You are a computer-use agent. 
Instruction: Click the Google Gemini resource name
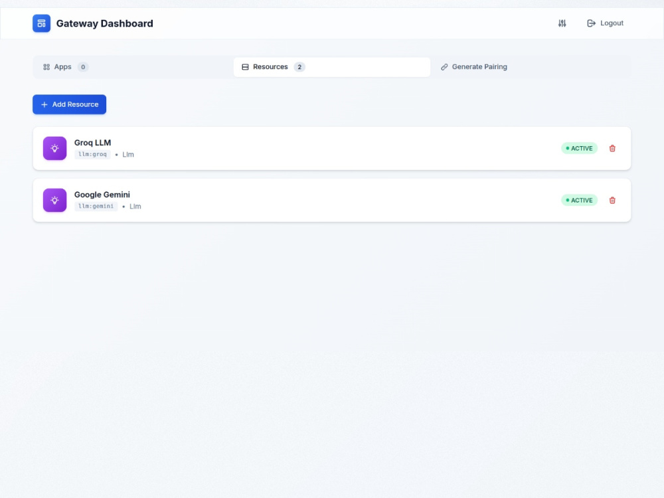[102, 195]
